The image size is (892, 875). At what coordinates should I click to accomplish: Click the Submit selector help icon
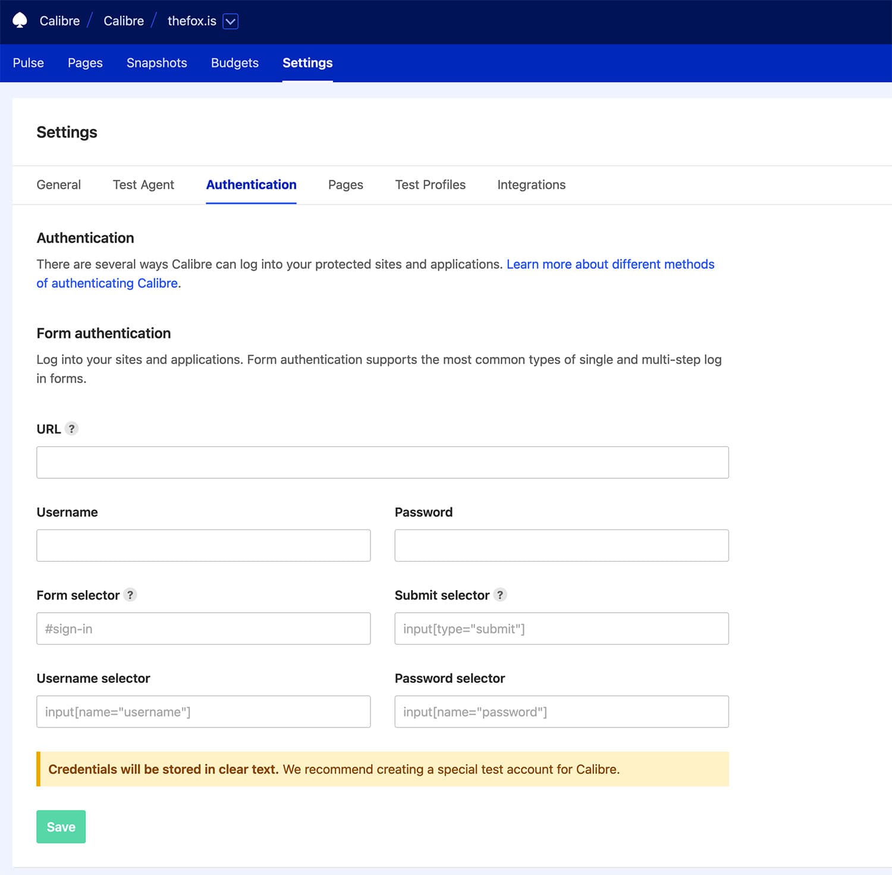(500, 595)
